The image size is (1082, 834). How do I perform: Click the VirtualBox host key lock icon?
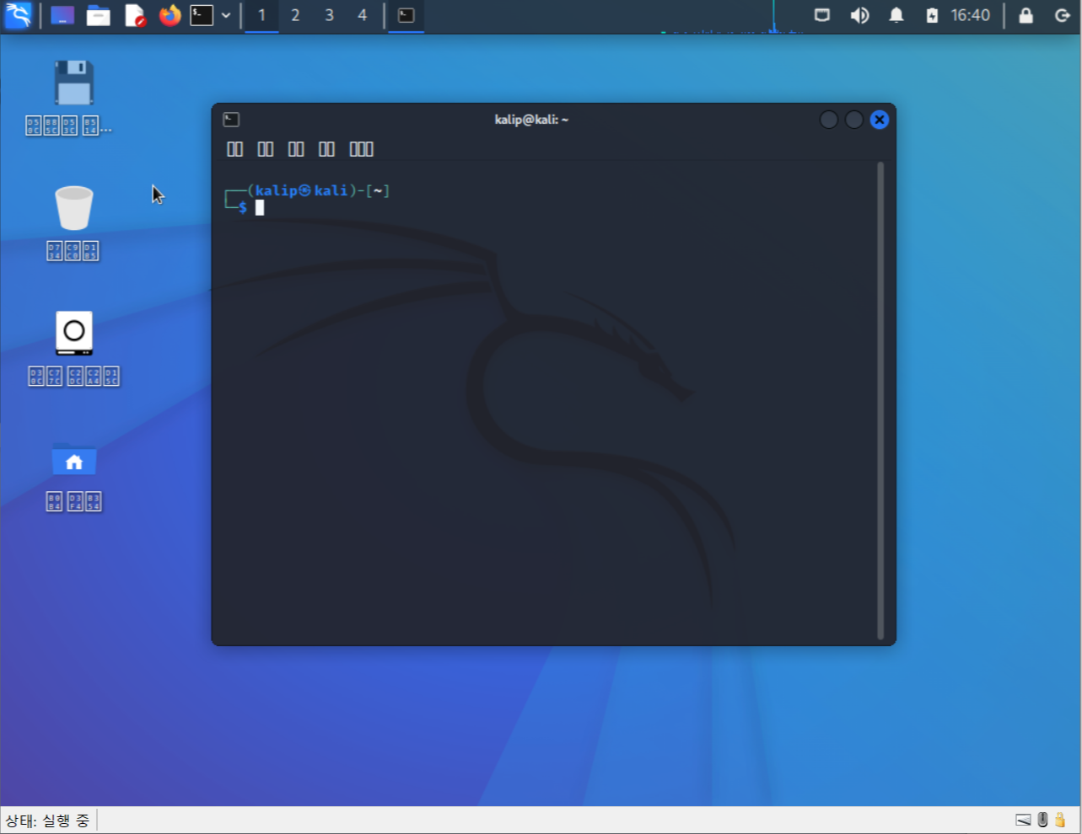coord(1060,820)
